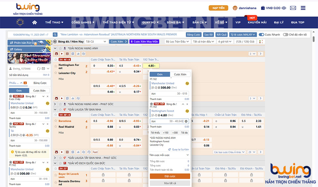Click the page vertical scrollbar

(314, 40)
